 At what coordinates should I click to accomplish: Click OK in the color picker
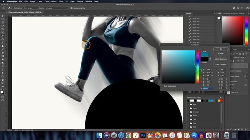tap(221, 49)
